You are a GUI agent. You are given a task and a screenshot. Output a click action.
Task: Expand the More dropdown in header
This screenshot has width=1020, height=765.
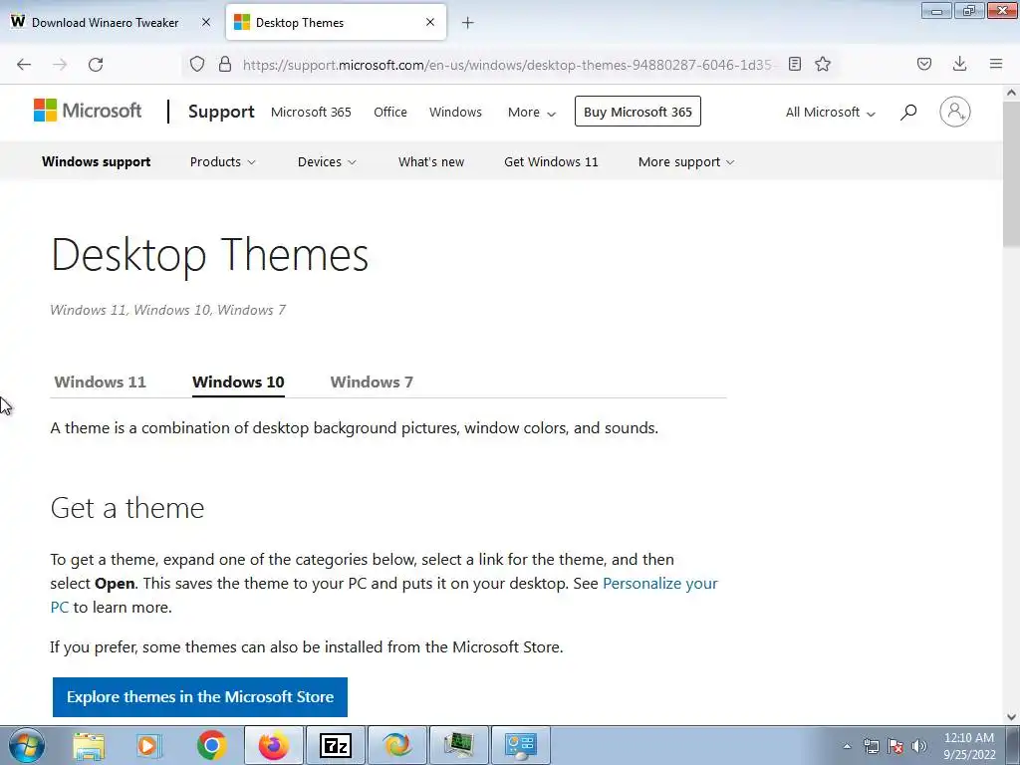532,112
